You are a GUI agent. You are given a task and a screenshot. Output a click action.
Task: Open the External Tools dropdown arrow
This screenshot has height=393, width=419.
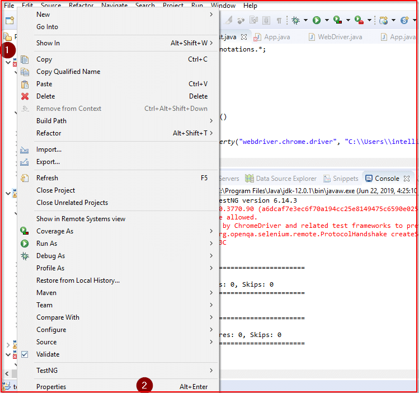click(x=369, y=20)
